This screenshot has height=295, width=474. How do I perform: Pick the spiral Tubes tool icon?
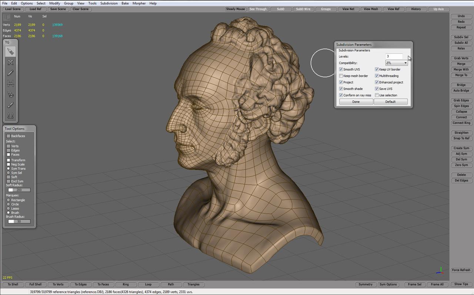(x=10, y=94)
